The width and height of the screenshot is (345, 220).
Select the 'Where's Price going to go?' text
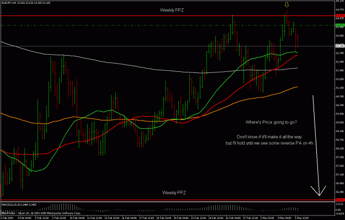coord(271,122)
